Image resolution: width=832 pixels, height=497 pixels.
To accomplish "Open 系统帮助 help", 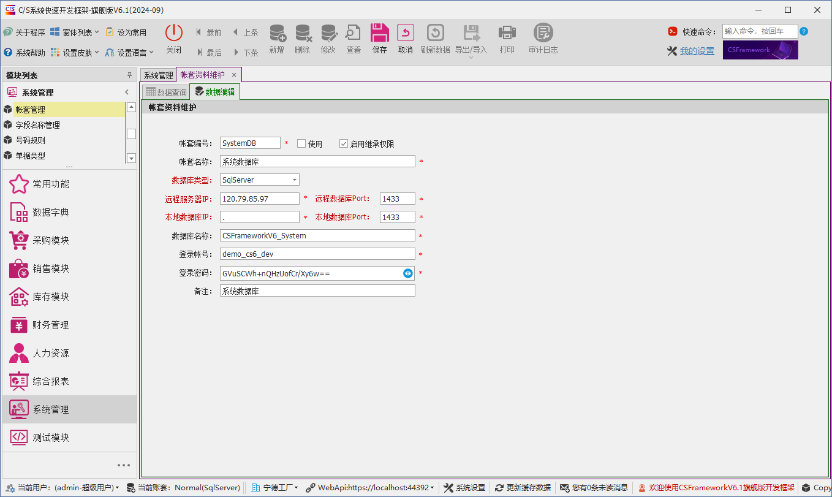I will coord(24,53).
